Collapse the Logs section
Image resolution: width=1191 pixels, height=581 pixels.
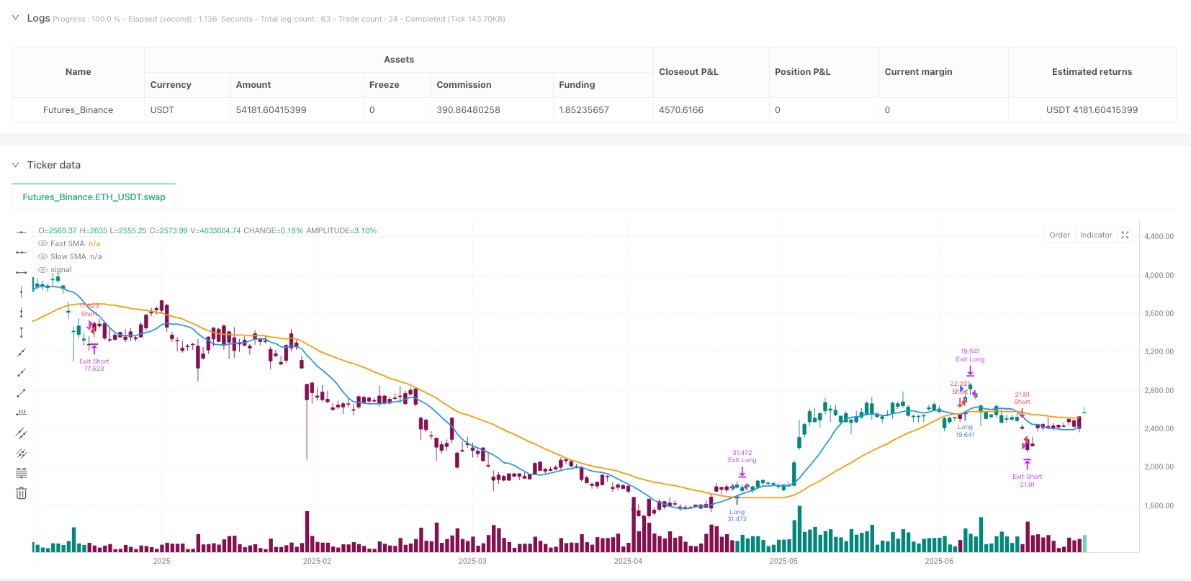tap(15, 18)
